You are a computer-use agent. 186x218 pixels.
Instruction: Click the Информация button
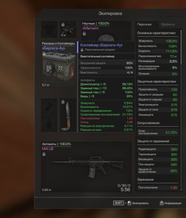[x=170, y=203]
